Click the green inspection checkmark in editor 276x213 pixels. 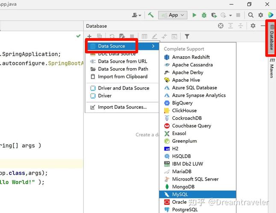point(78,36)
